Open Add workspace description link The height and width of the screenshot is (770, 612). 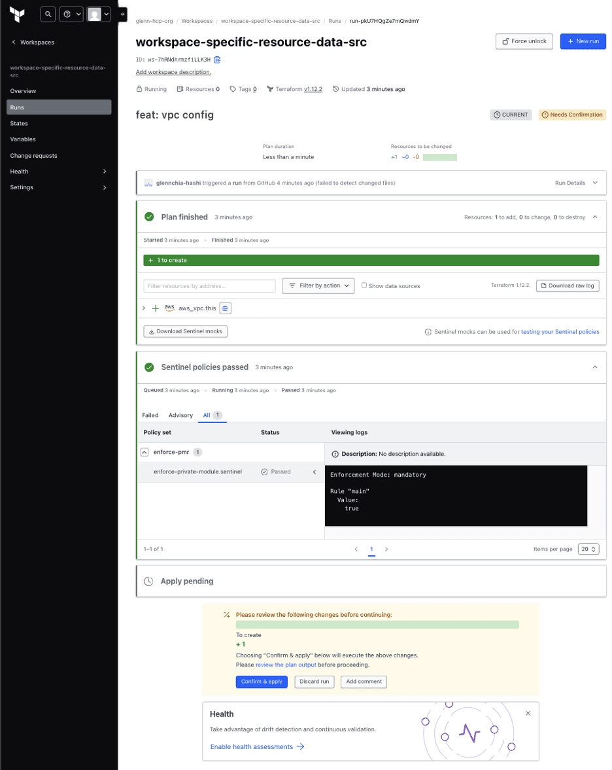pos(173,72)
